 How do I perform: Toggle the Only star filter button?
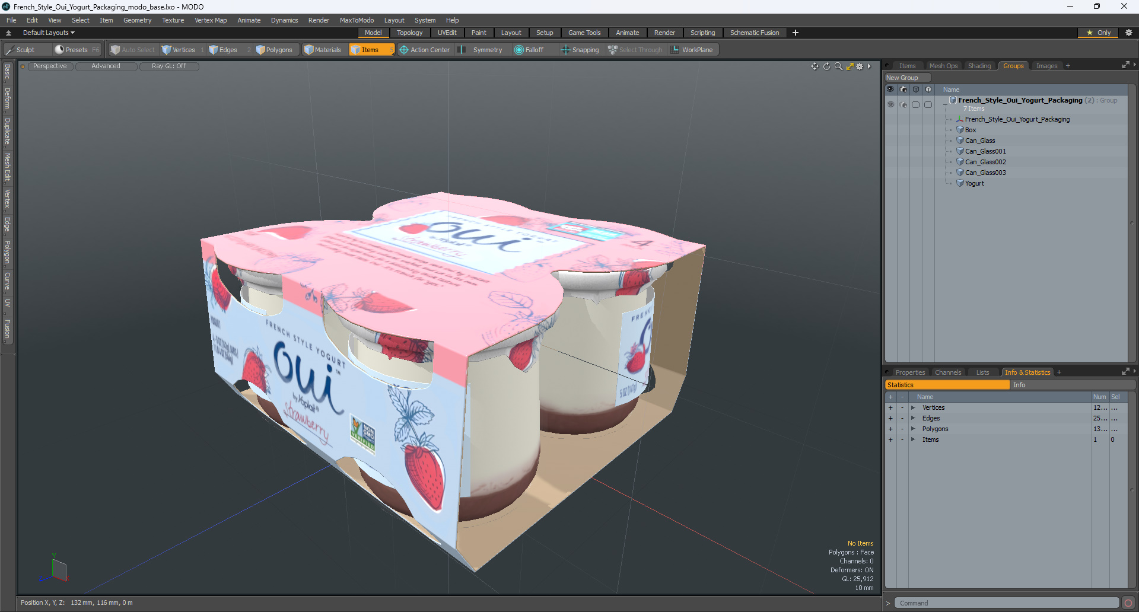(1099, 33)
